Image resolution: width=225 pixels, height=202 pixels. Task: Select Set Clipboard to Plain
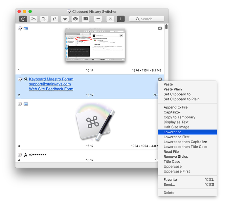pos(187,99)
